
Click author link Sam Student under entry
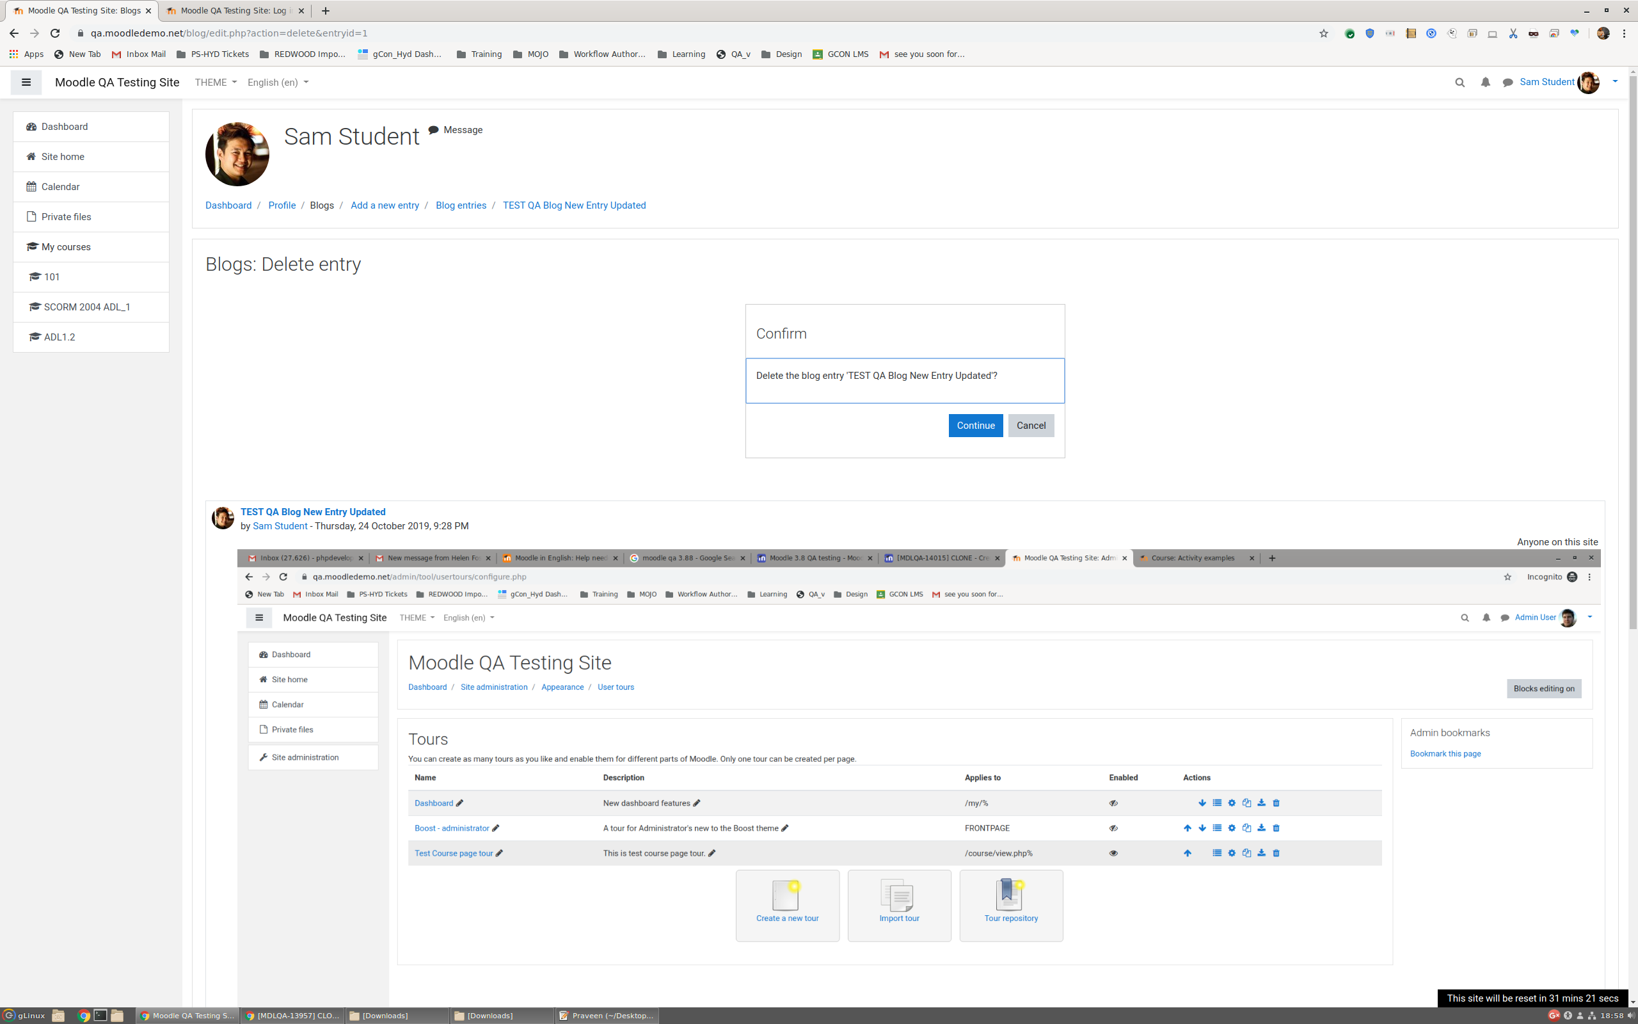coord(280,526)
